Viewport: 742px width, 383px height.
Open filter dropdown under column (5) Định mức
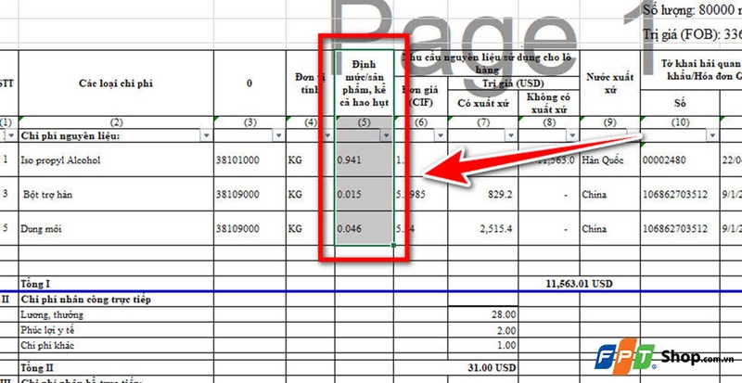(386, 136)
